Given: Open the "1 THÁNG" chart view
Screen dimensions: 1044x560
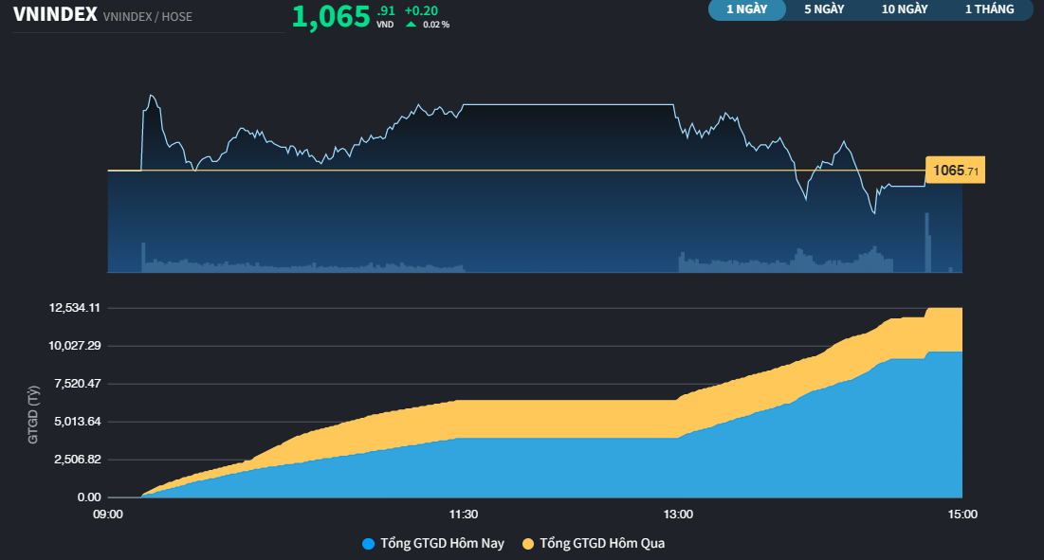Looking at the screenshot, I should [988, 10].
